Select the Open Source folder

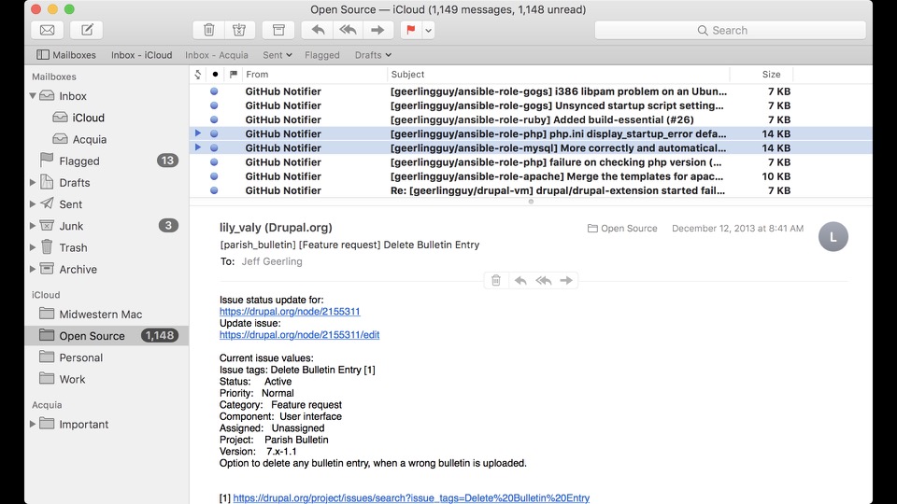[x=107, y=335]
